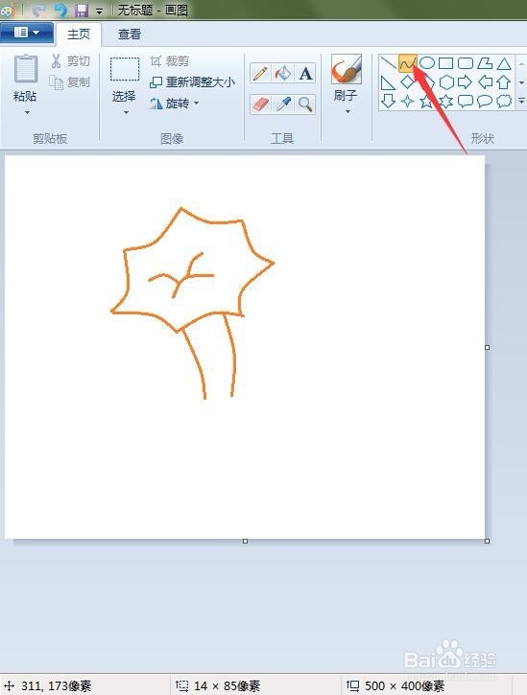Screen dimensions: 527x695
Task: Select the Fill with color bucket tool
Action: click(283, 73)
